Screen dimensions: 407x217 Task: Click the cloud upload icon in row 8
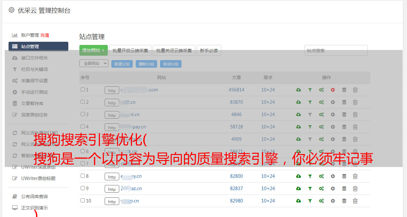299,176
